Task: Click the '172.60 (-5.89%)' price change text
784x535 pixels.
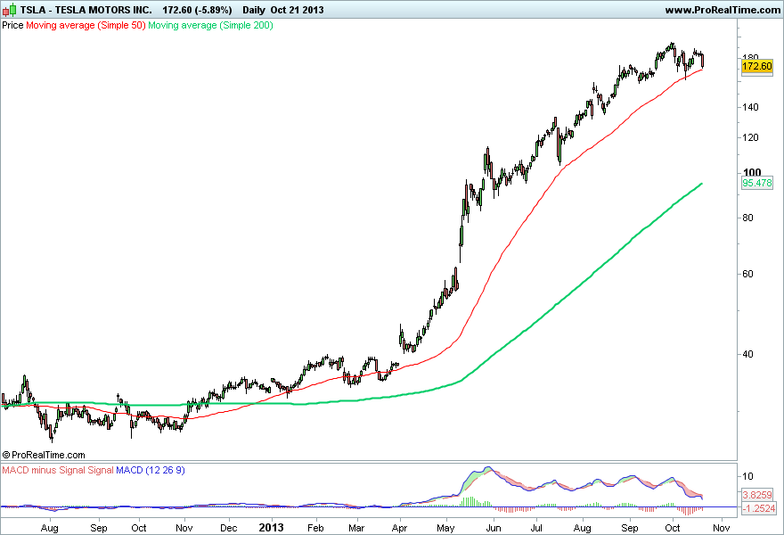Action: 197,10
